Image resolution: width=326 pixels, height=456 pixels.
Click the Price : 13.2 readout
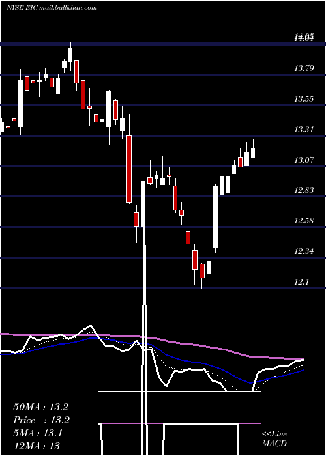click(x=41, y=420)
